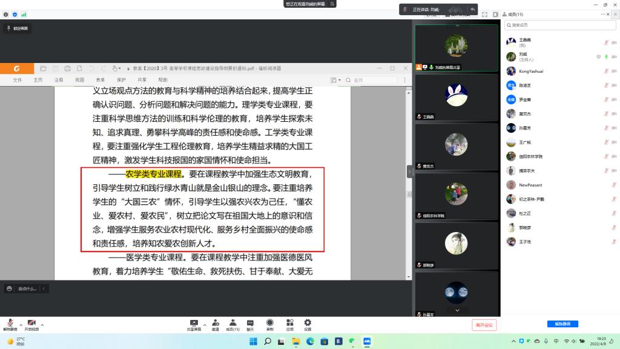Expand audio options arrow beside 解除静音
This screenshot has height=349, width=620.
(21, 325)
